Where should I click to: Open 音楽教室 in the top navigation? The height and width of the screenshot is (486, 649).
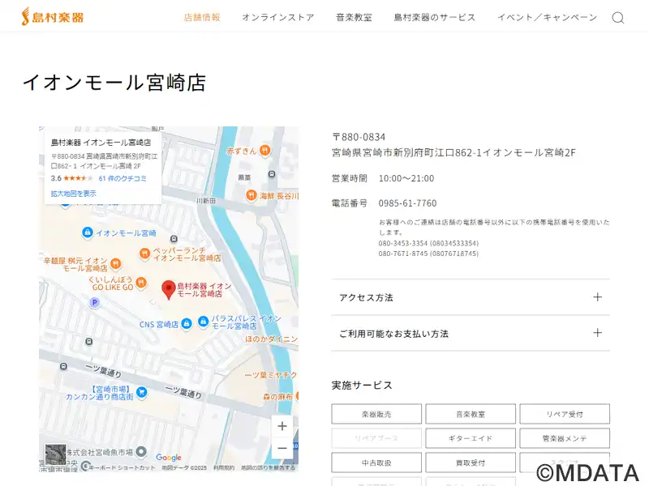[354, 17]
